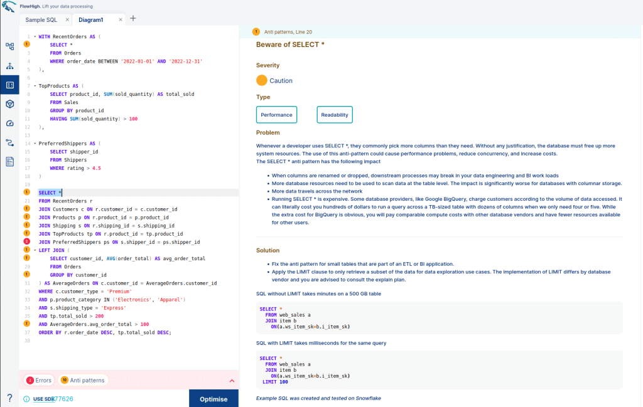The image size is (643, 407).
Task: Close the Sample SQL tab
Action: pos(67,19)
